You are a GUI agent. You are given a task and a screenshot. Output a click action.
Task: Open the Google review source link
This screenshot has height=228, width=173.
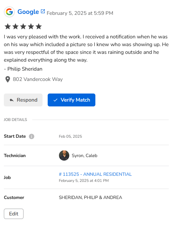tap(28, 12)
